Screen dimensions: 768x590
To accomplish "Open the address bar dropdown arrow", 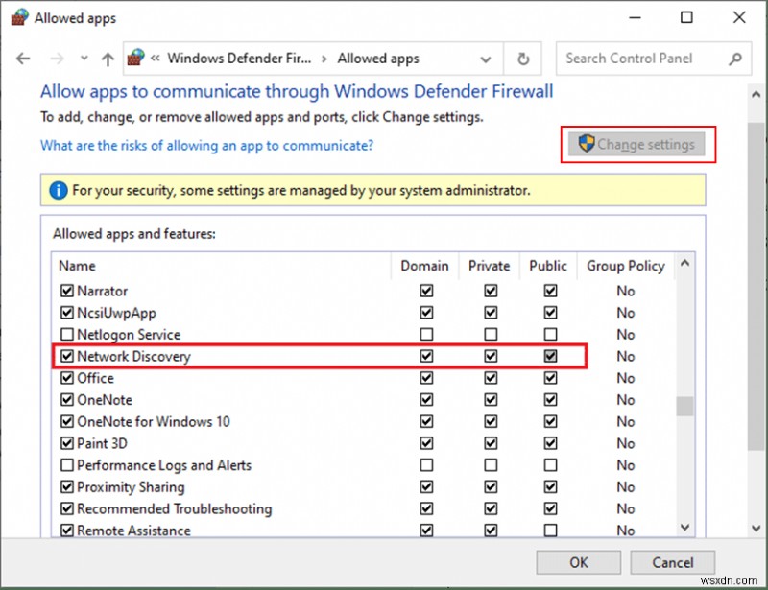I will pos(486,59).
